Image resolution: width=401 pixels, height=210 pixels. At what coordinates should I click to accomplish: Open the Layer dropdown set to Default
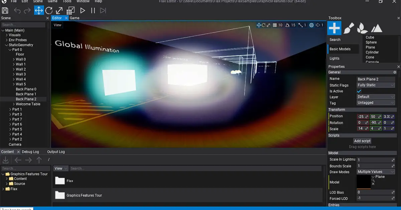(x=376, y=97)
